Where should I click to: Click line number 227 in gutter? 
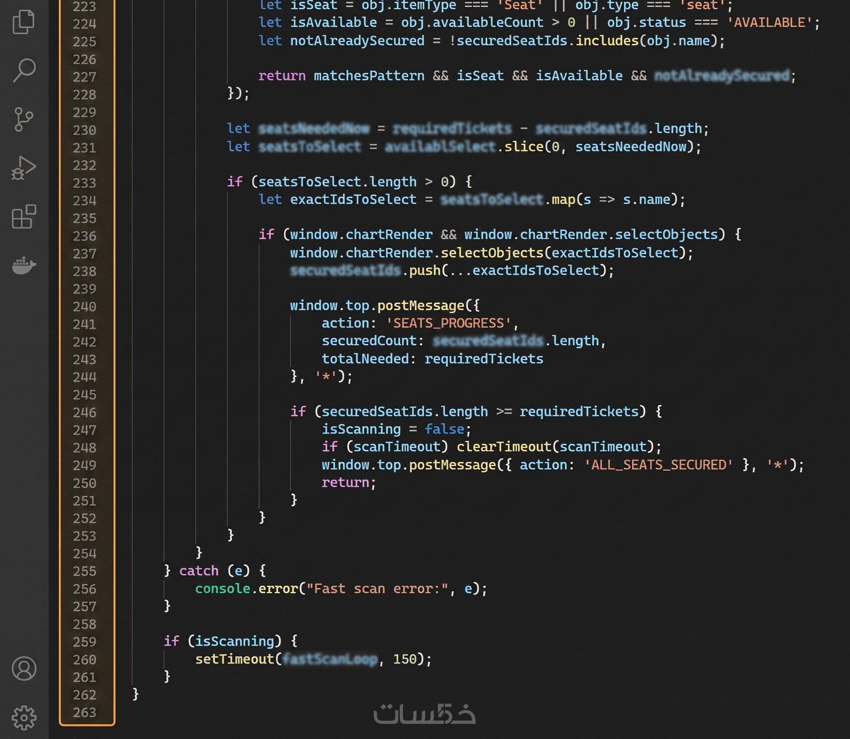85,77
